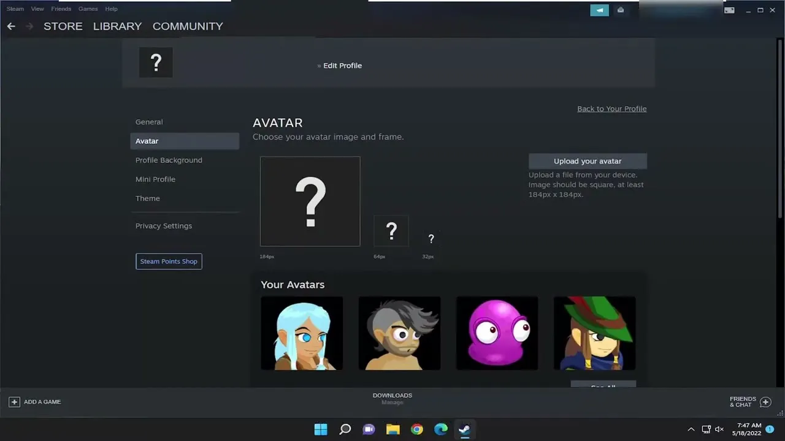This screenshot has height=441, width=785.
Task: Click the plus icon for Add a Game
Action: pyautogui.click(x=14, y=402)
